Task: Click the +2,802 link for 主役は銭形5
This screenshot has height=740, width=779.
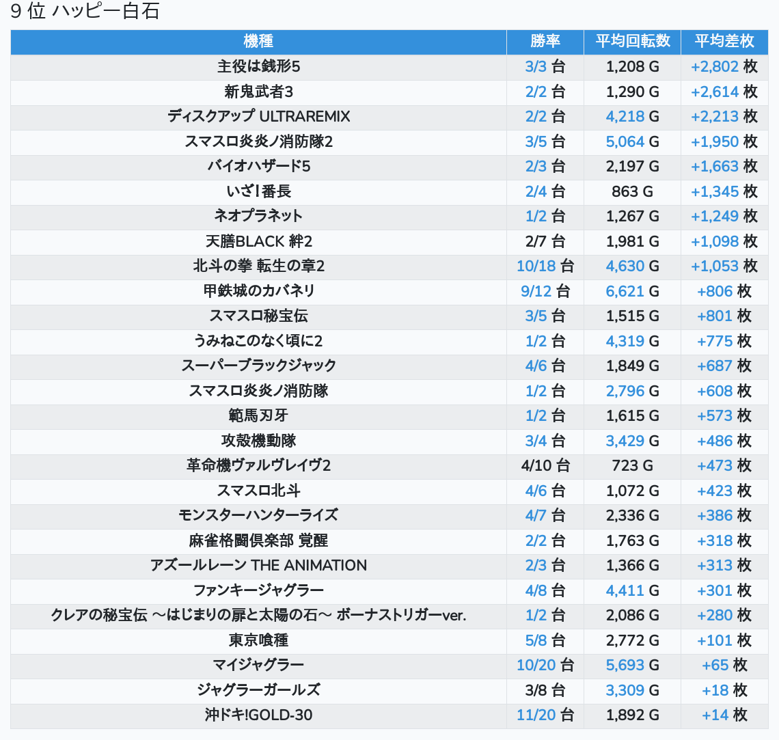Action: [714, 67]
